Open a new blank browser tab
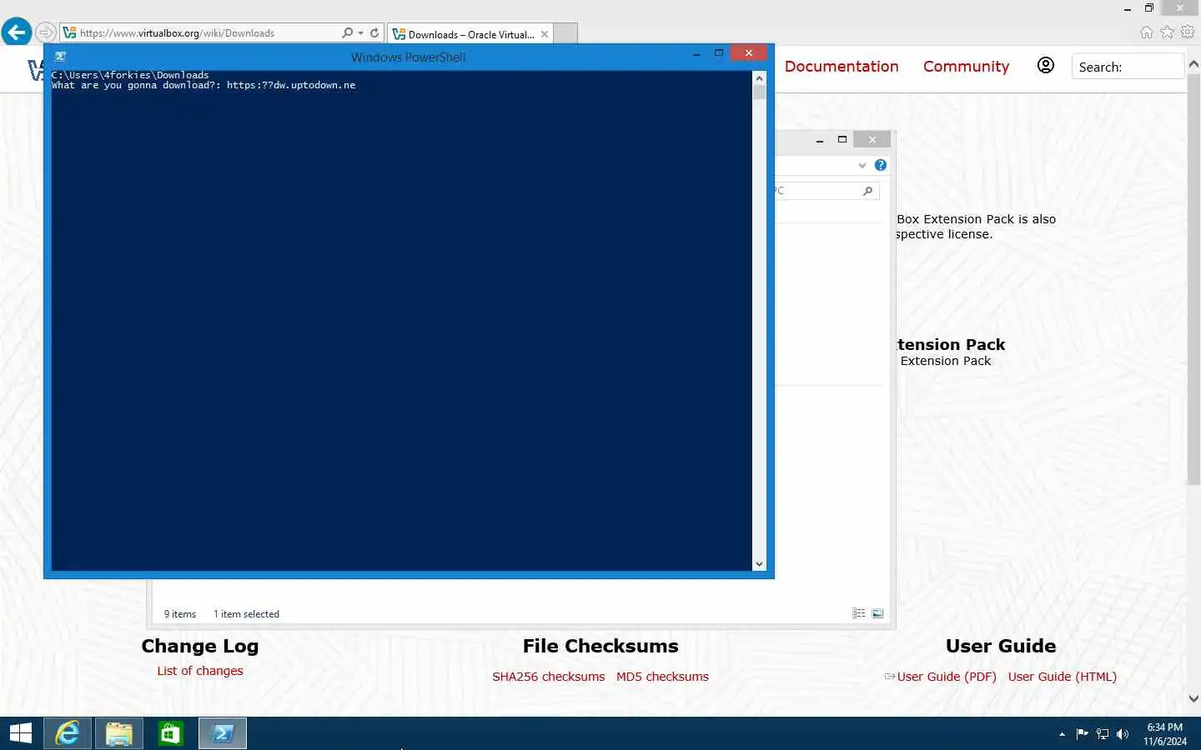Image resolution: width=1201 pixels, height=750 pixels. pyautogui.click(x=565, y=33)
